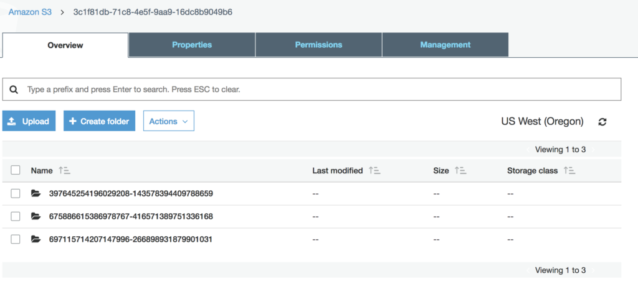Select the checkbox for folder starting with 675886
This screenshot has width=638, height=289.
(x=16, y=216)
